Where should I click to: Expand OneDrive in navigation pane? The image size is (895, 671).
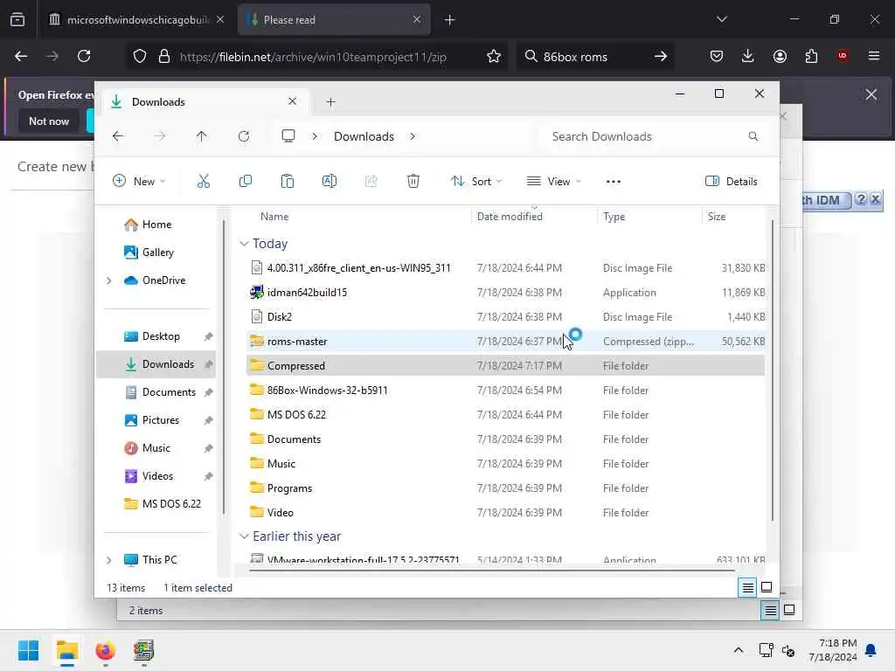[x=109, y=280]
